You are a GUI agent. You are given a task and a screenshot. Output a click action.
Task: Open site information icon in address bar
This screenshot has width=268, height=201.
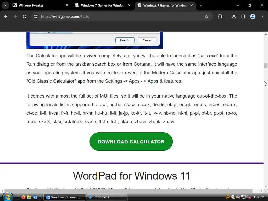[36, 16]
